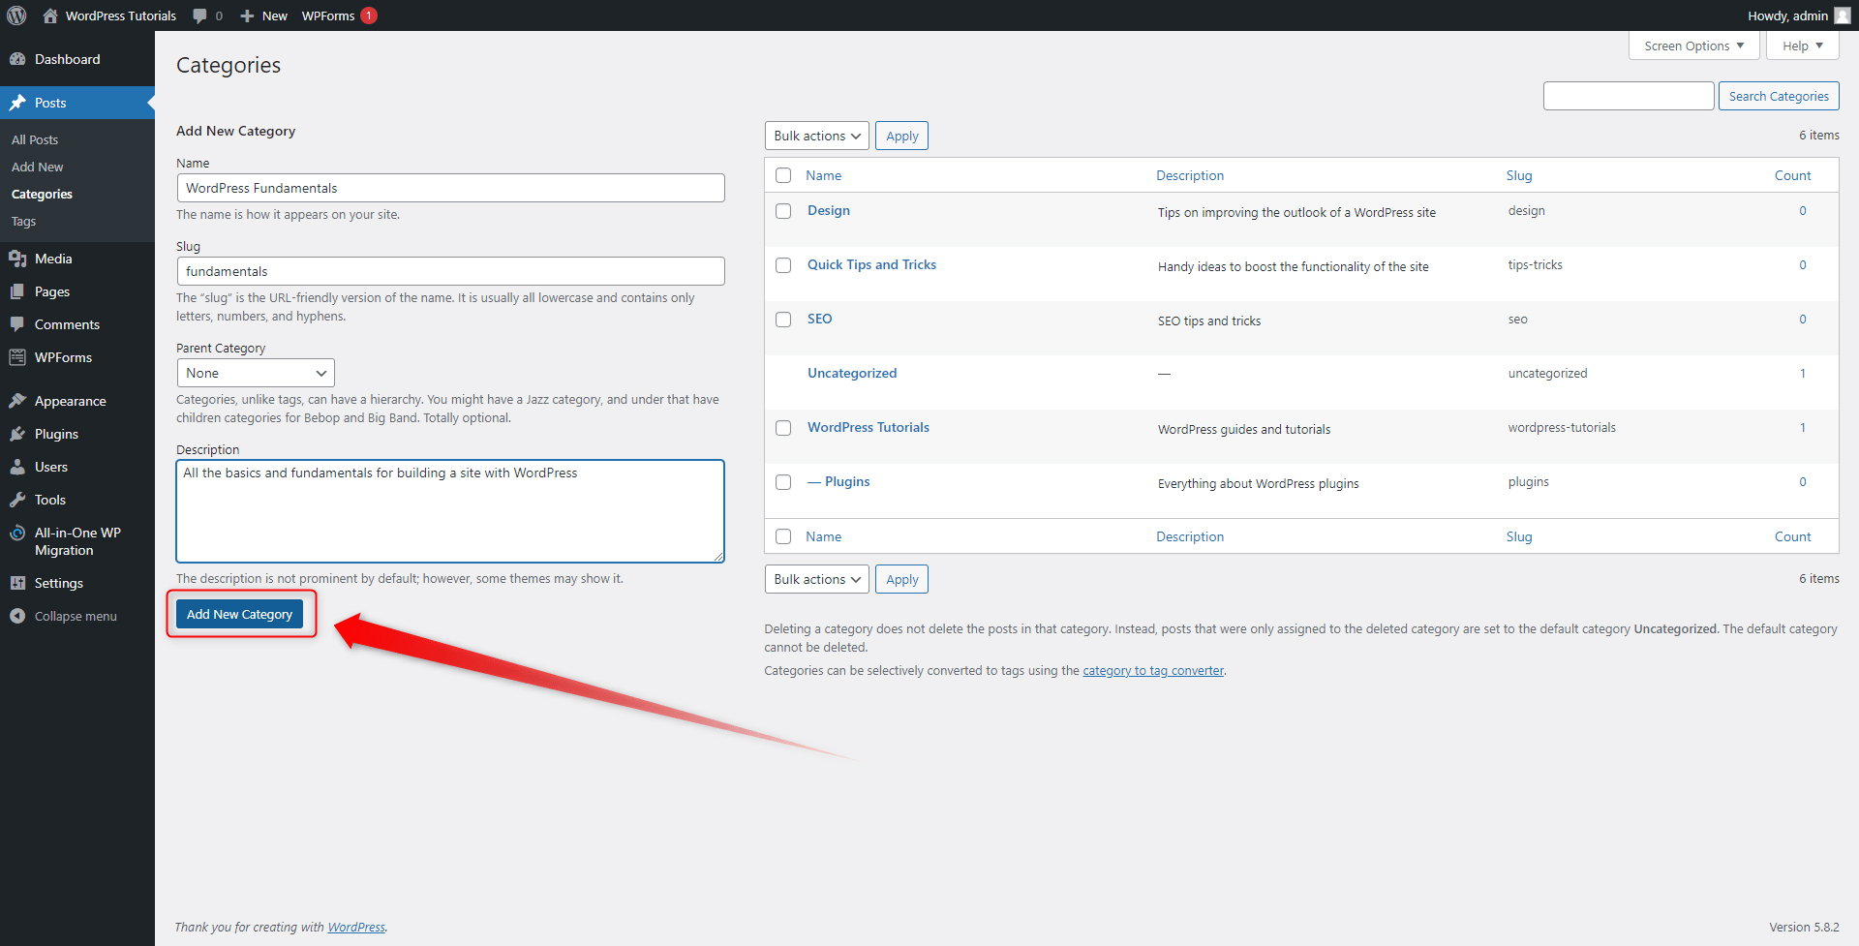Viewport: 1859px width, 946px height.
Task: Click the admin avatar icon
Action: [1843, 15]
